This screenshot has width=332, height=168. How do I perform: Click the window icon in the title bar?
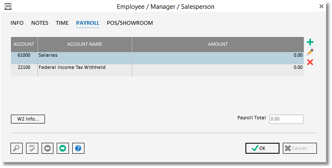pos(8,7)
